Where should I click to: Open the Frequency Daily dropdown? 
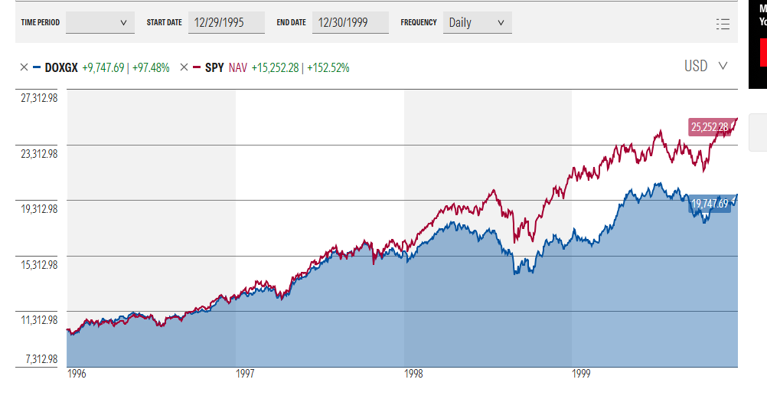(x=478, y=22)
